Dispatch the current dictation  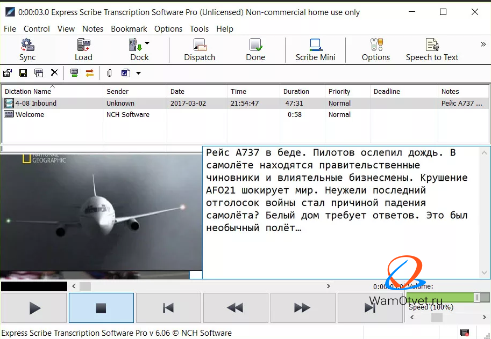coord(199,48)
